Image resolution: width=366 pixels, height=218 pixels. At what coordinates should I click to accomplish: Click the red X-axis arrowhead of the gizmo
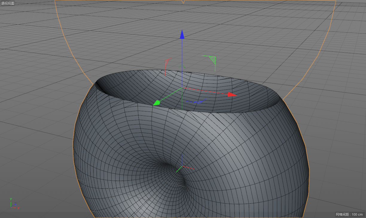(x=232, y=94)
